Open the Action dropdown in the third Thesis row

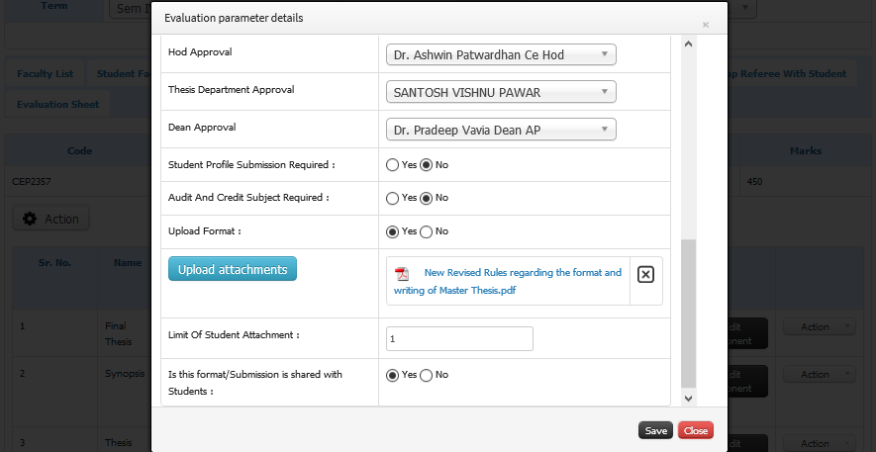click(x=820, y=444)
